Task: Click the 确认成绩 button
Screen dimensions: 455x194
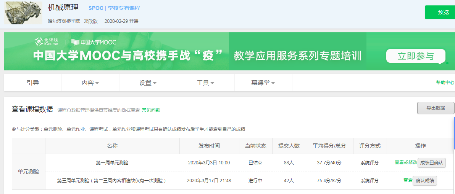Action: click(x=425, y=181)
